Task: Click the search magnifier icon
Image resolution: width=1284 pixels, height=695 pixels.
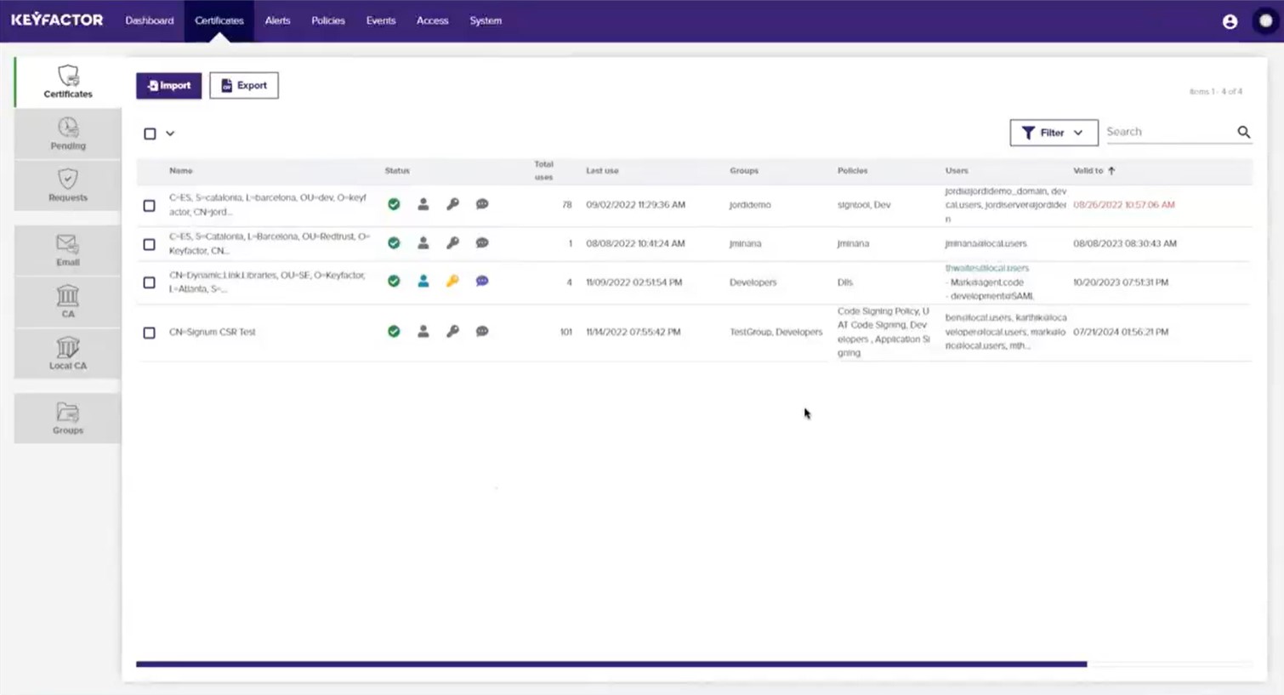Action: point(1243,132)
